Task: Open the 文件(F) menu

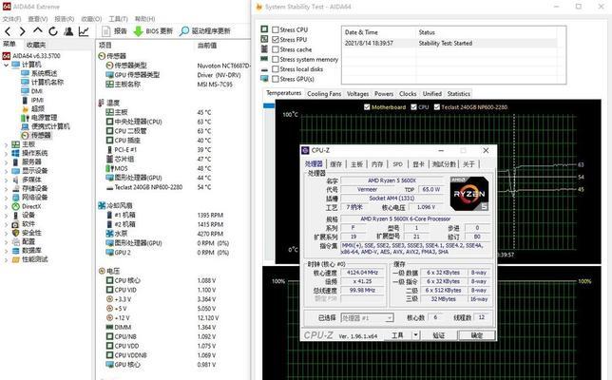Action: tap(11, 19)
